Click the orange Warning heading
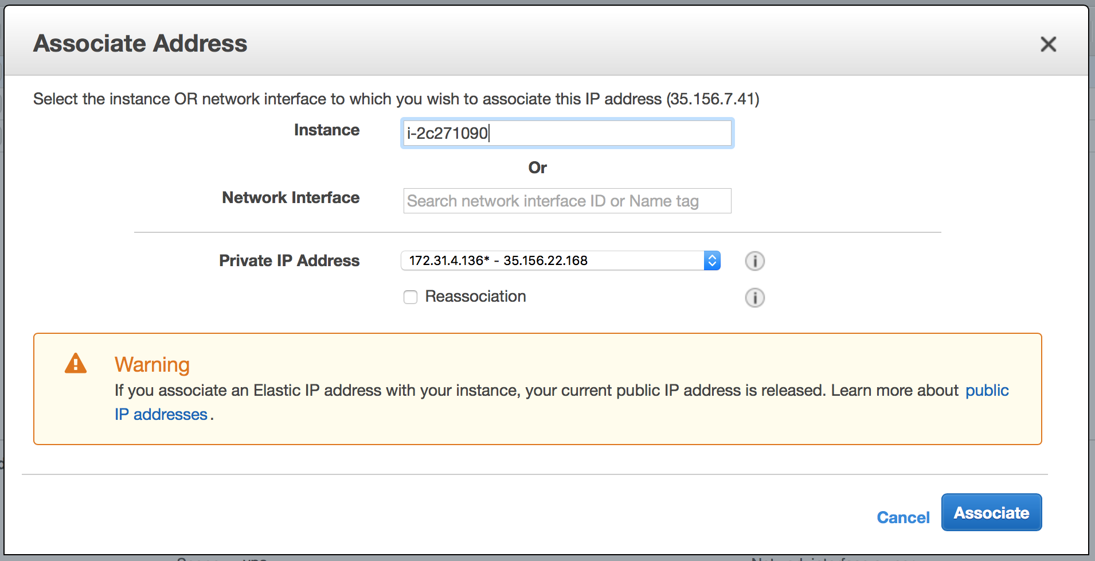 point(152,365)
